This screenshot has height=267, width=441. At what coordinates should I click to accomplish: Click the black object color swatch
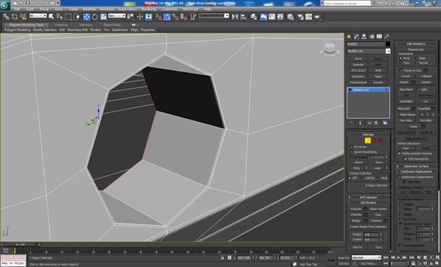[388, 44]
